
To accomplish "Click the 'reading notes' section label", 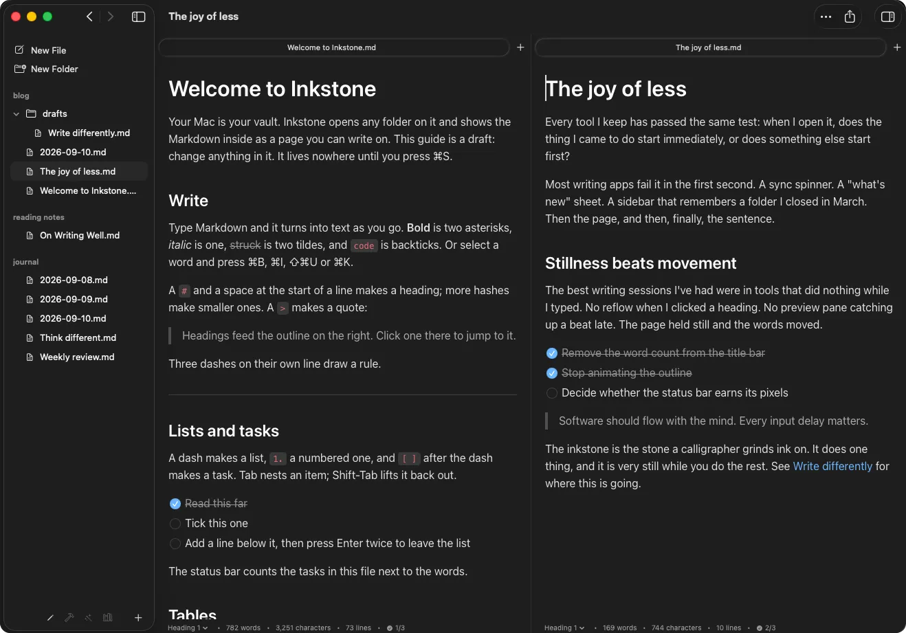I will [38, 217].
